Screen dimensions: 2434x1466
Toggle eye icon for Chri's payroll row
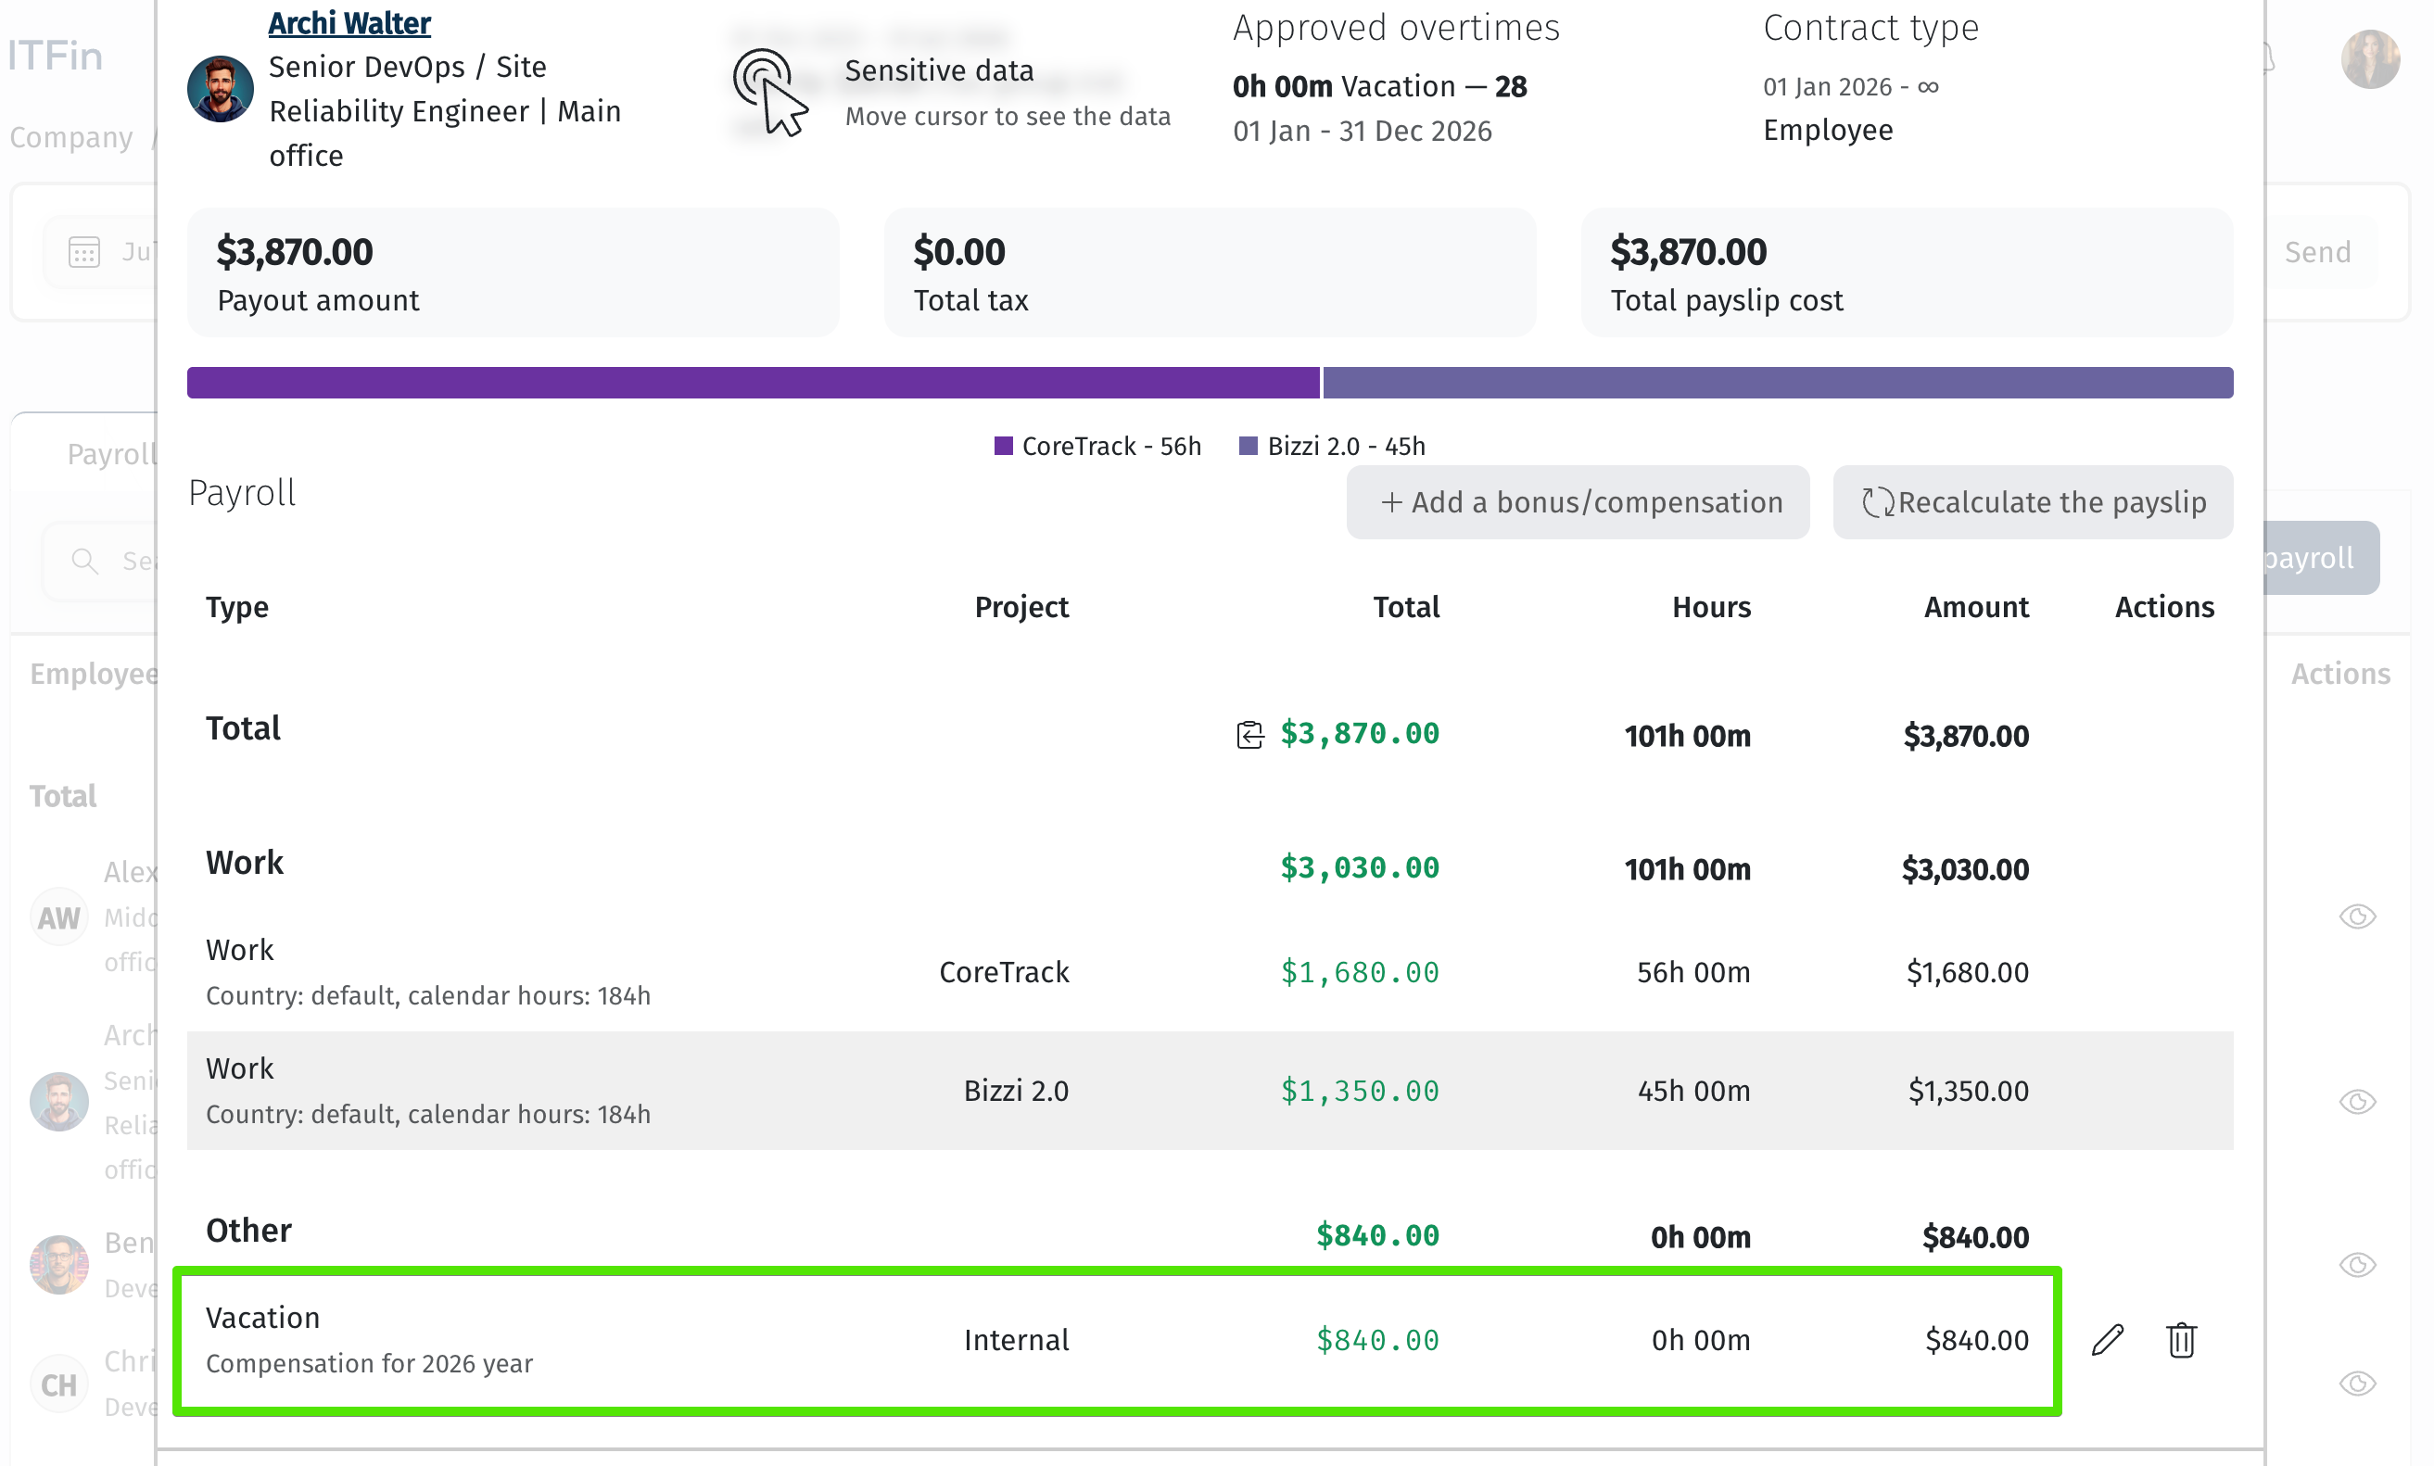pyautogui.click(x=2357, y=1382)
